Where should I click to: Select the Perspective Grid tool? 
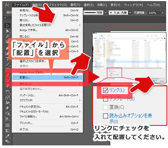pos(7,119)
